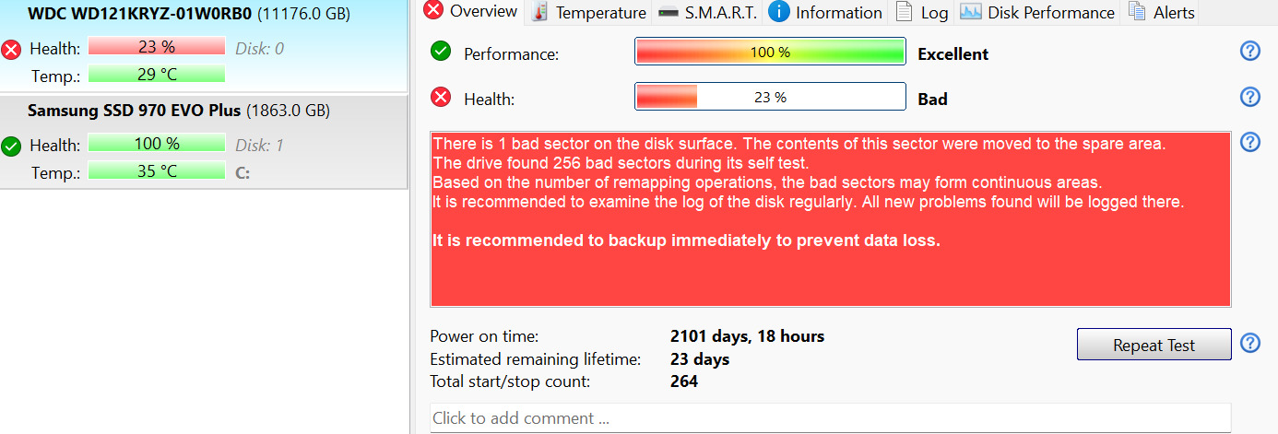Click the green check icon beside Performance
This screenshot has height=434, width=1278.
click(442, 52)
